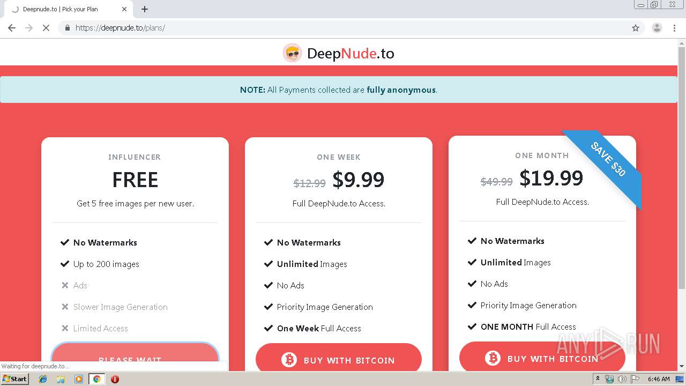The width and height of the screenshot is (686, 386).
Task: Open a new tab with the plus button
Action: 145,9
